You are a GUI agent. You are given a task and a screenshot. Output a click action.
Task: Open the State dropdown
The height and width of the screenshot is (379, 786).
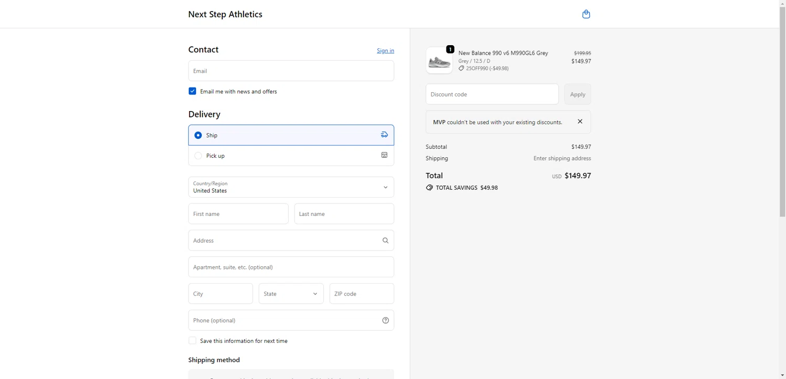pos(291,294)
